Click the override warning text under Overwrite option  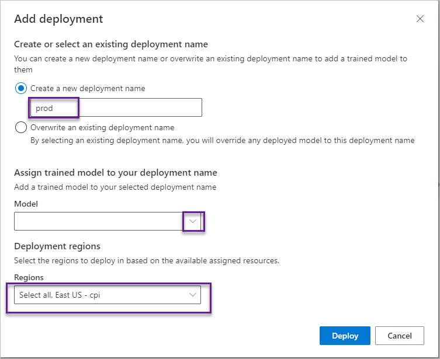point(223,141)
